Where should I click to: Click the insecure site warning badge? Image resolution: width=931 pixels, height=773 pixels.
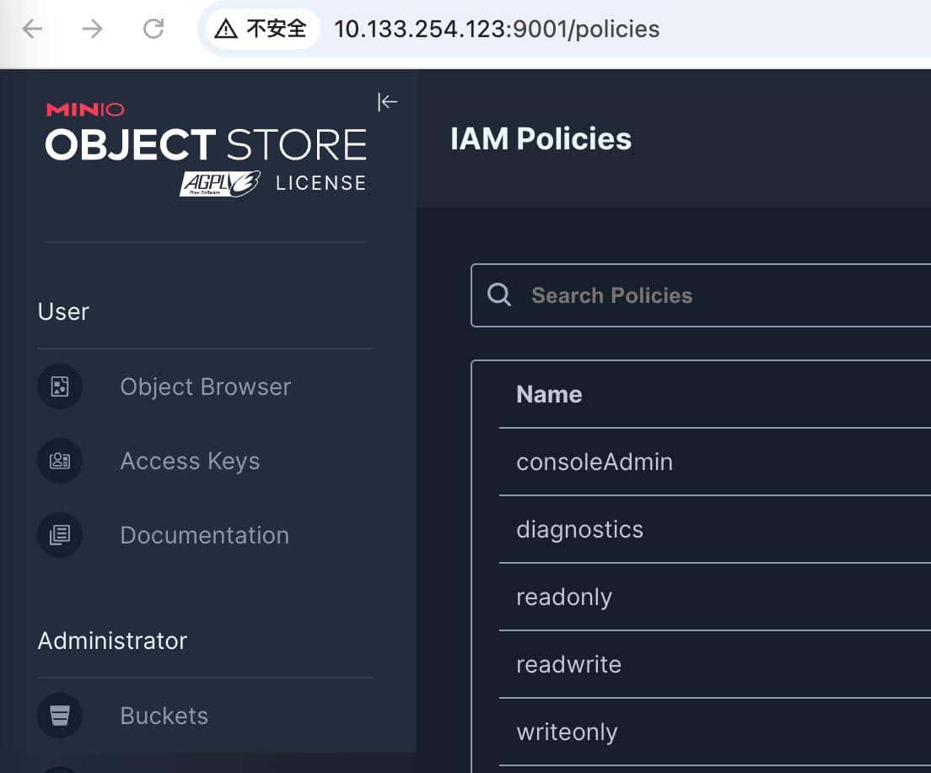tap(261, 30)
